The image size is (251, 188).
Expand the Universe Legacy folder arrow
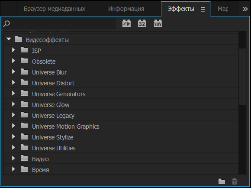click(13, 115)
